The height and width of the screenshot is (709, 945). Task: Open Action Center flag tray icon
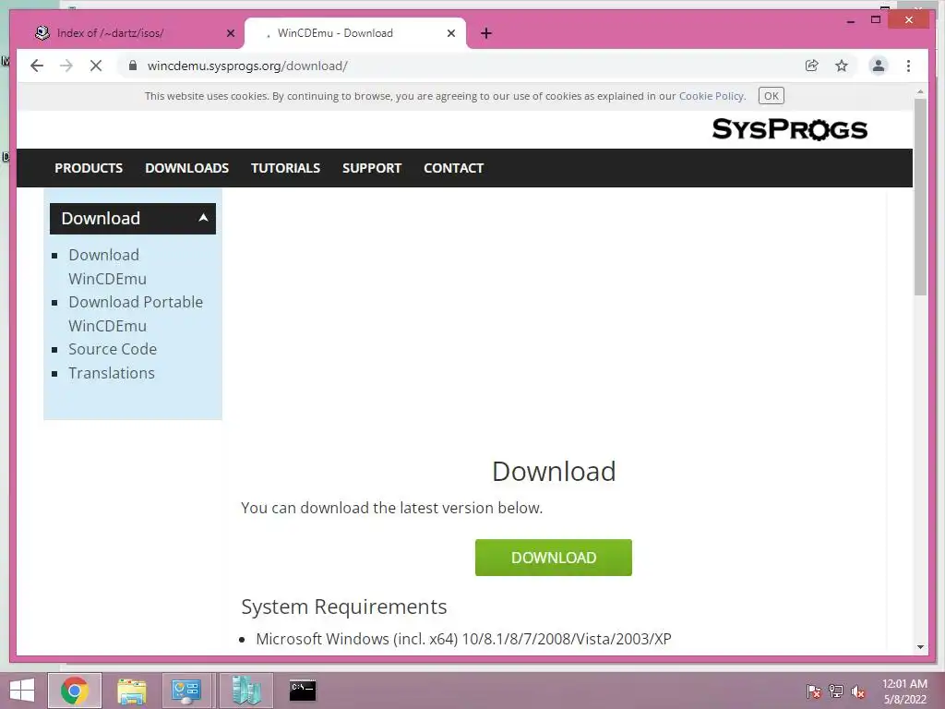click(x=814, y=691)
